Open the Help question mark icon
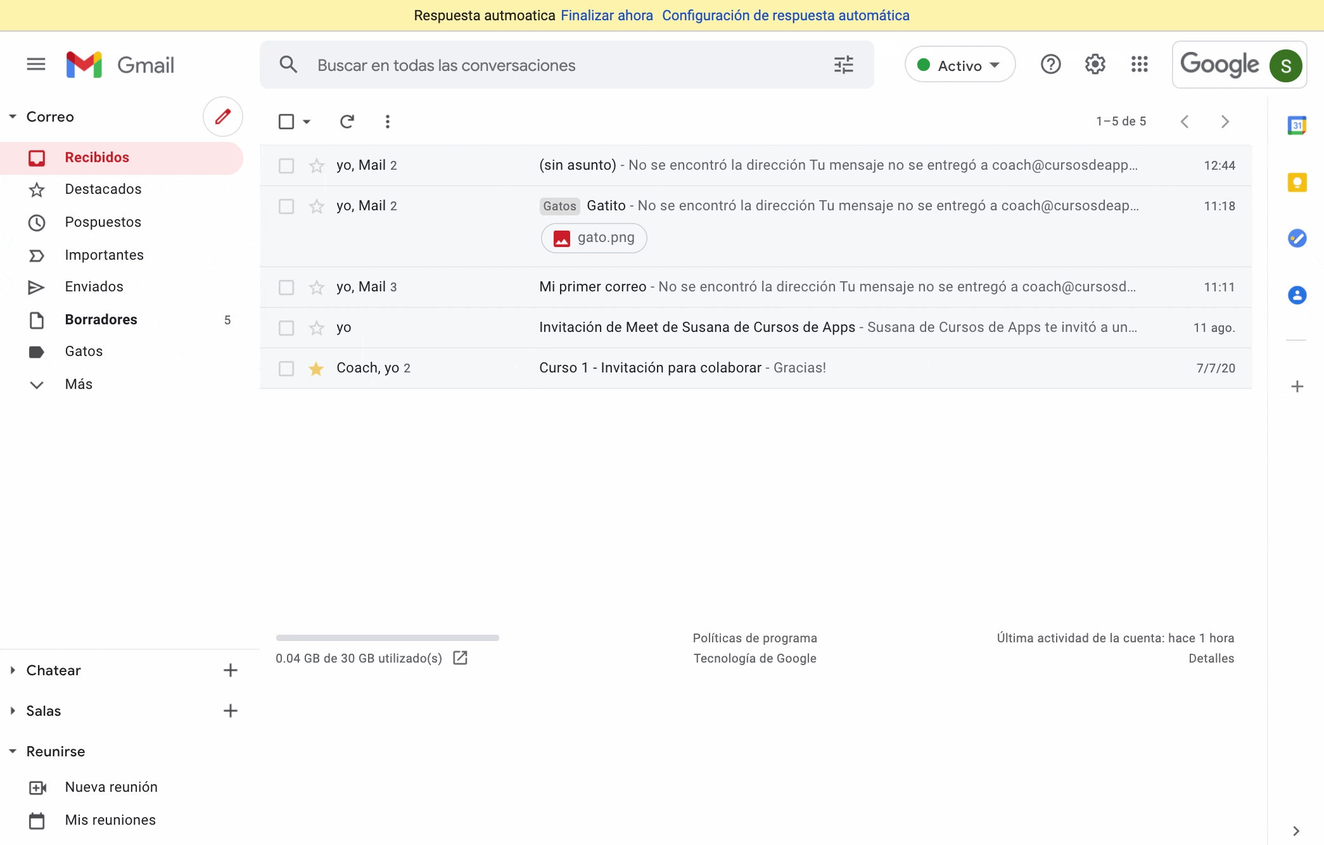The height and width of the screenshot is (845, 1324). point(1050,65)
